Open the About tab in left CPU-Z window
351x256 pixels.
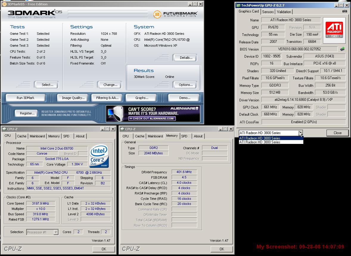pyautogui.click(x=80, y=136)
